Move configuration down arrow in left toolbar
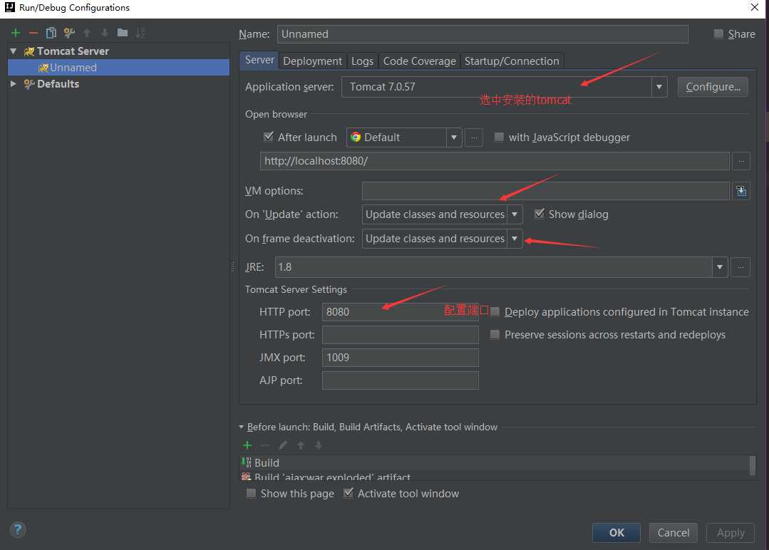The width and height of the screenshot is (769, 550). pyautogui.click(x=105, y=33)
